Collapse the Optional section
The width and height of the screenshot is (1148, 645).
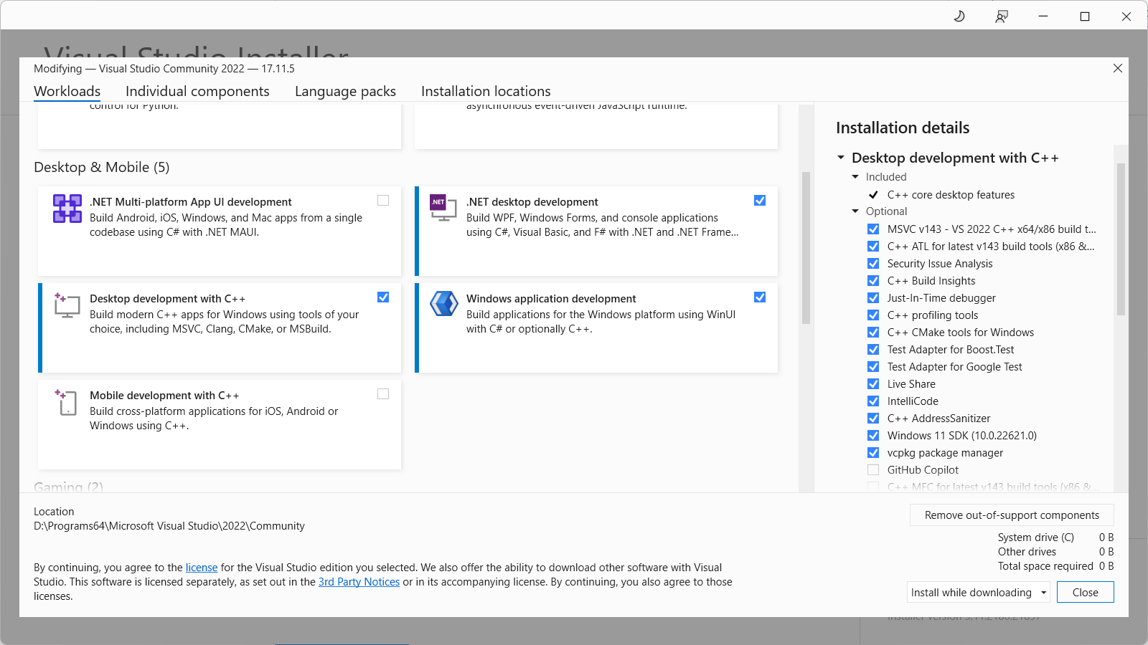[855, 211]
